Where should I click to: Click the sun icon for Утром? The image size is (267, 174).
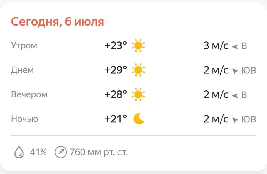(138, 46)
